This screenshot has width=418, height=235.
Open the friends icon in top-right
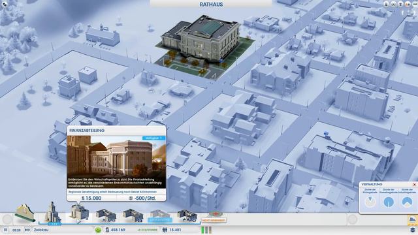tap(386, 4)
